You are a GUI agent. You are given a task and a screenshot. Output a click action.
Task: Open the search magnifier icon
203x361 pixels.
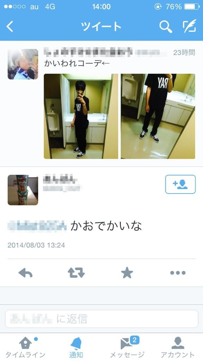pyautogui.click(x=166, y=27)
